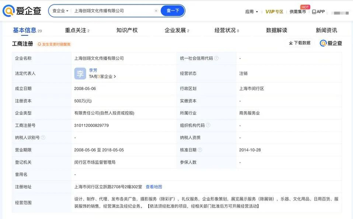Image resolution: width=353 pixels, height=219 pixels.
Task: Open the 李芳 legal representative link
Action: click(x=93, y=70)
